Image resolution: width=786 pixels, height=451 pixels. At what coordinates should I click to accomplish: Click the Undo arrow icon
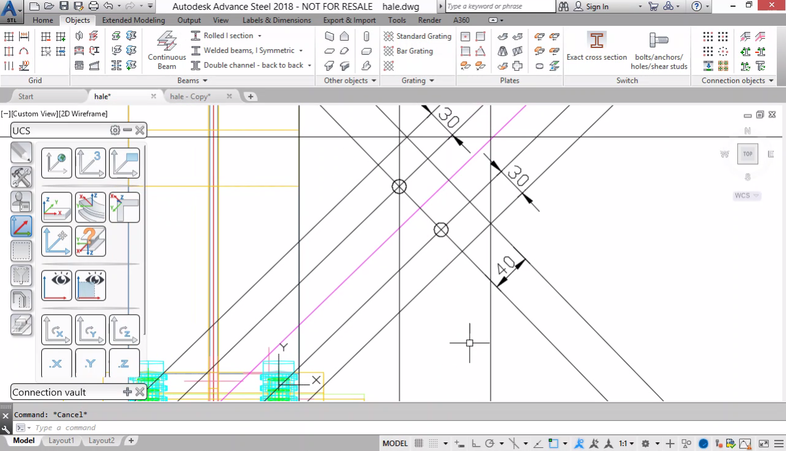coord(109,6)
